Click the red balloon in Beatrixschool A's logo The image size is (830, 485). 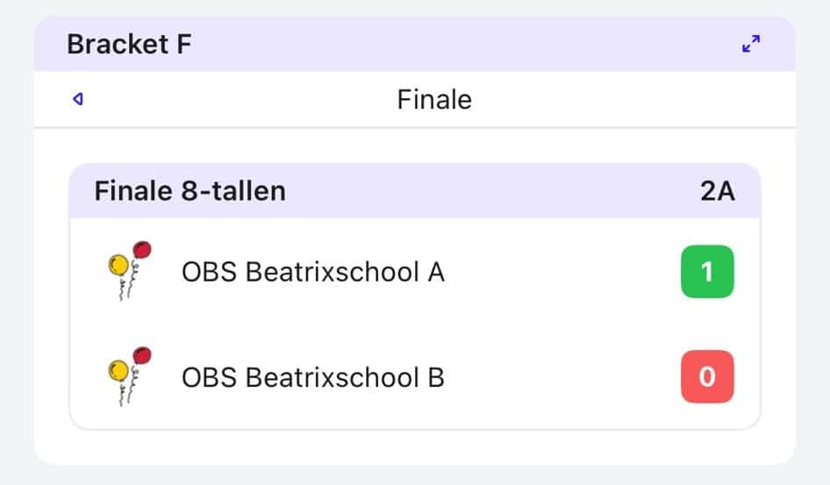141,251
